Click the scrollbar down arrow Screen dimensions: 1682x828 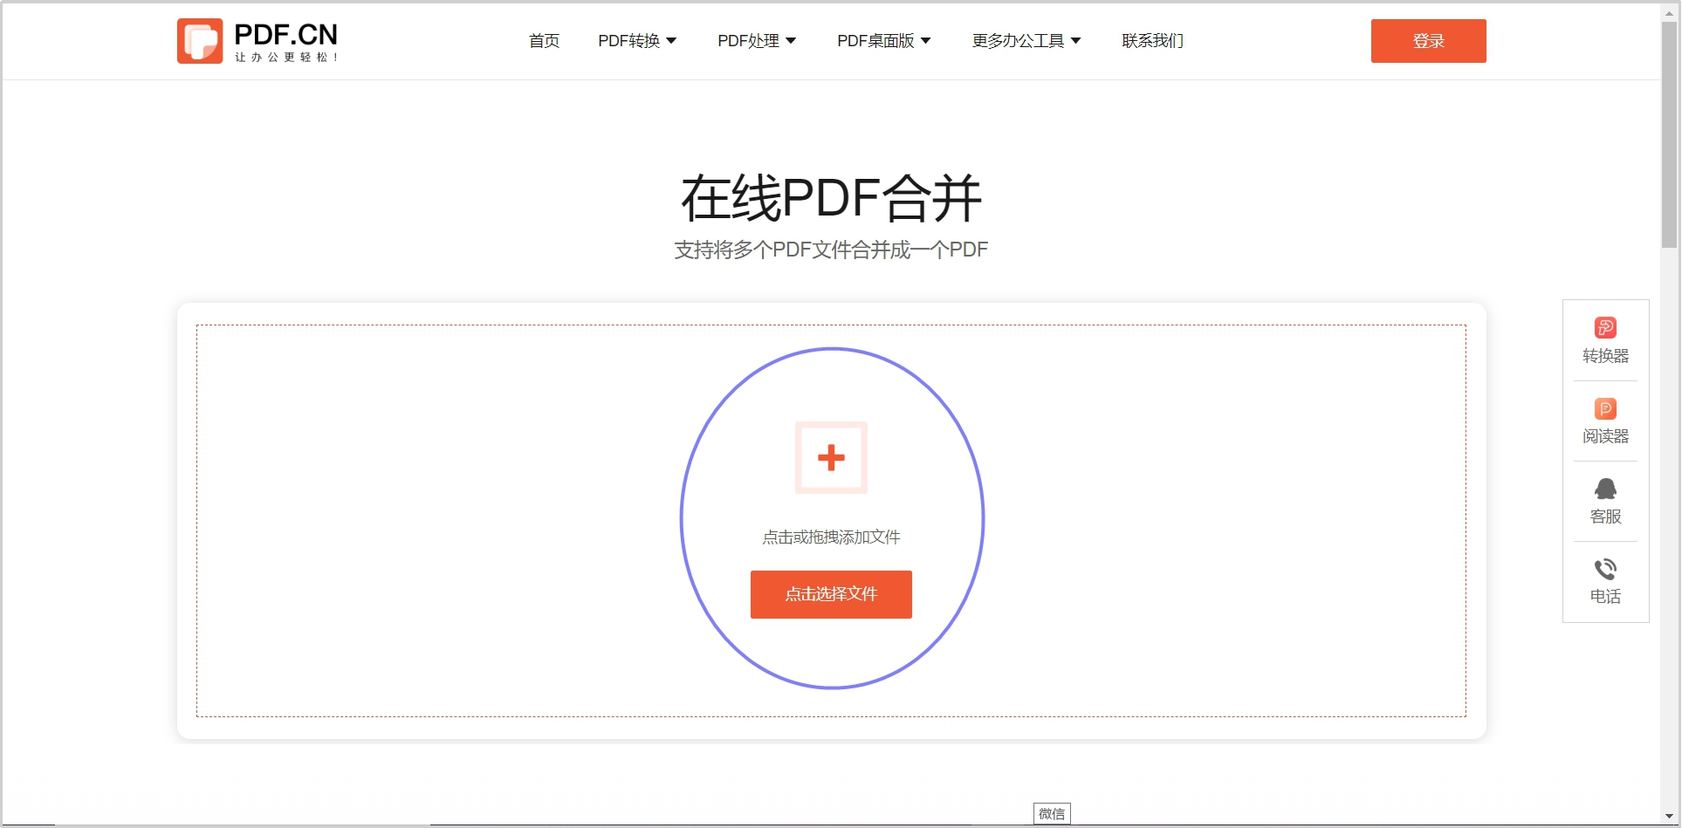pos(1669,817)
